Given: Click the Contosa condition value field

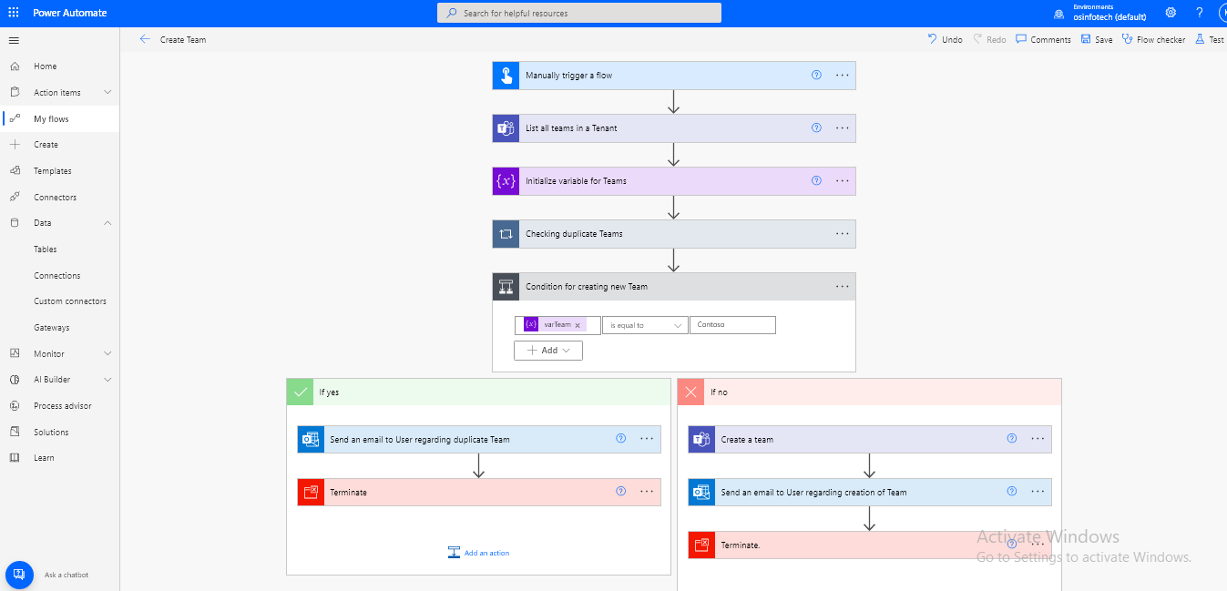Looking at the screenshot, I should point(732,324).
